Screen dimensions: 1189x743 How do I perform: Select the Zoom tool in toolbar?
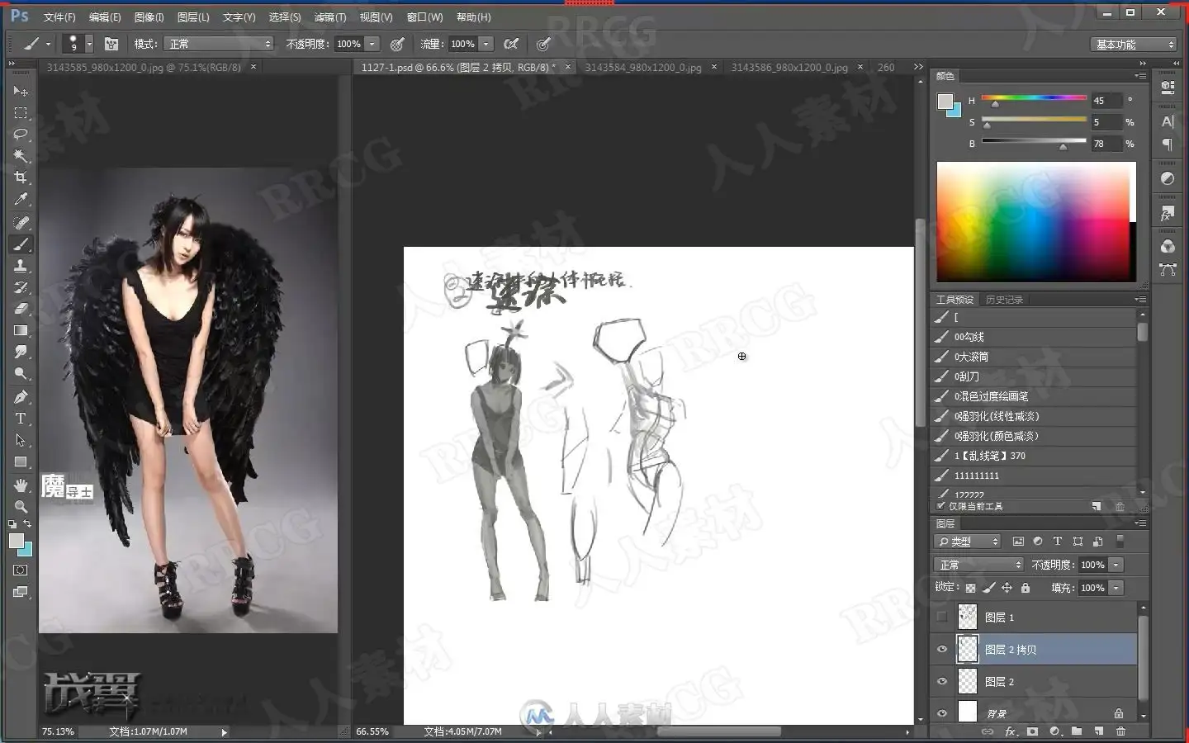point(21,506)
